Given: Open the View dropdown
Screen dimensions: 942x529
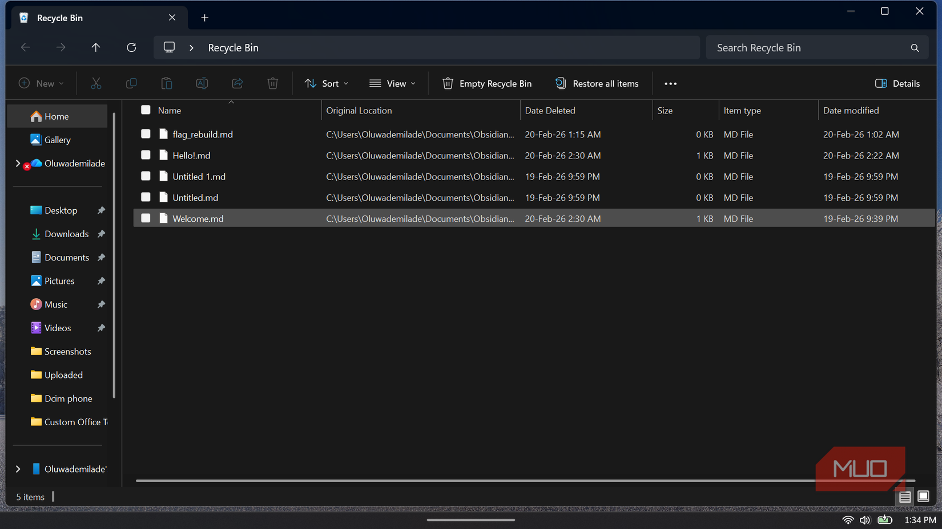Looking at the screenshot, I should tap(392, 83).
